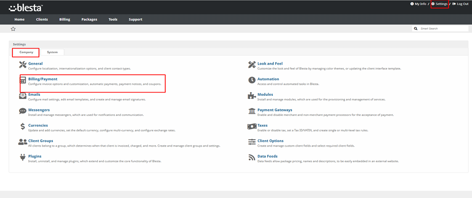The width and height of the screenshot is (472, 198).
Task: Click the Modules puzzle piece icon
Action: pos(252,96)
